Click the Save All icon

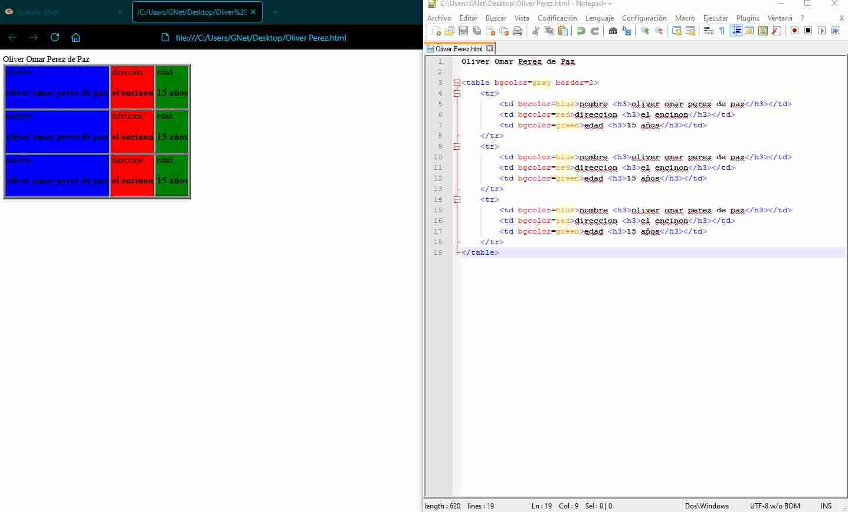tap(477, 31)
